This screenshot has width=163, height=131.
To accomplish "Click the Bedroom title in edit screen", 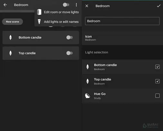I will pos(103,6).
